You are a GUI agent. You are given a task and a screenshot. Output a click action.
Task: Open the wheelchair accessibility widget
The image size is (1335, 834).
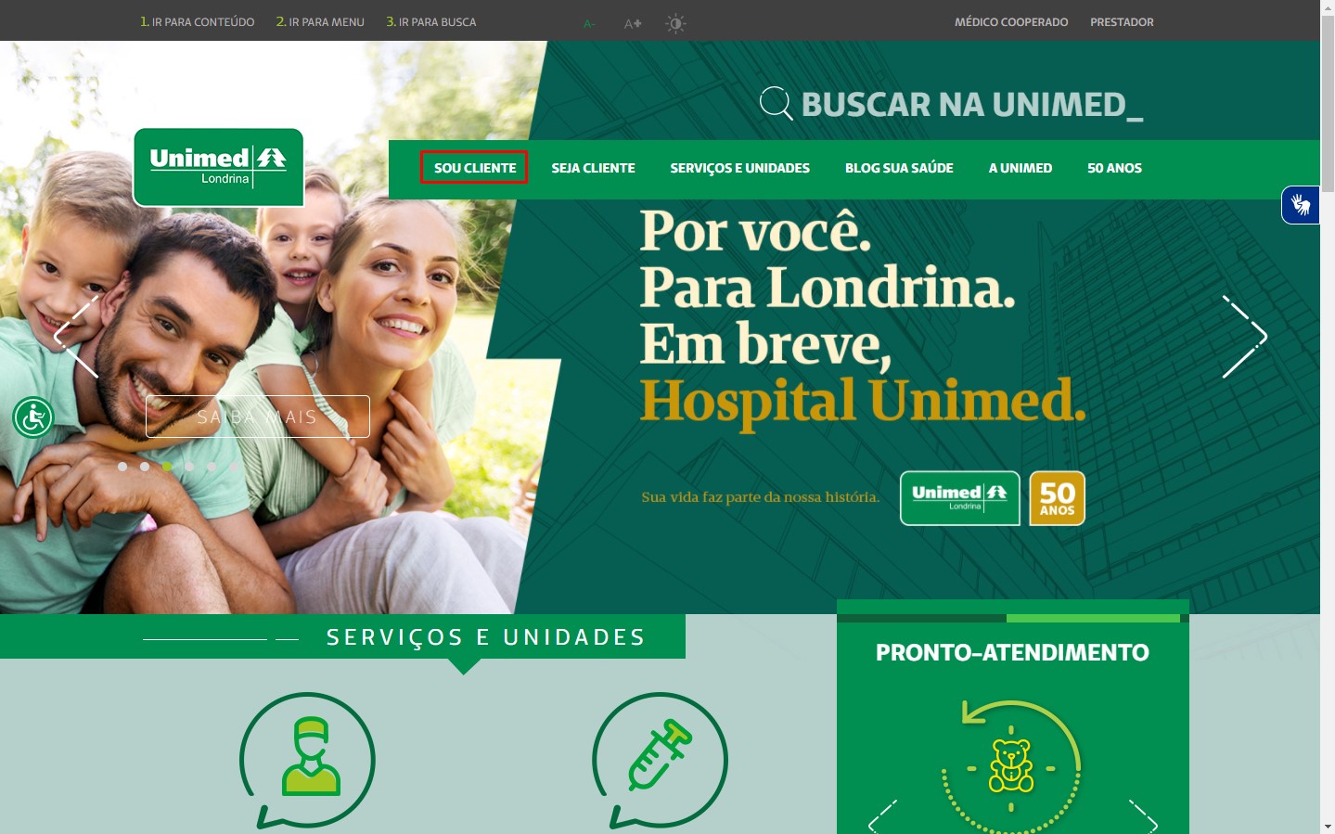tap(33, 417)
